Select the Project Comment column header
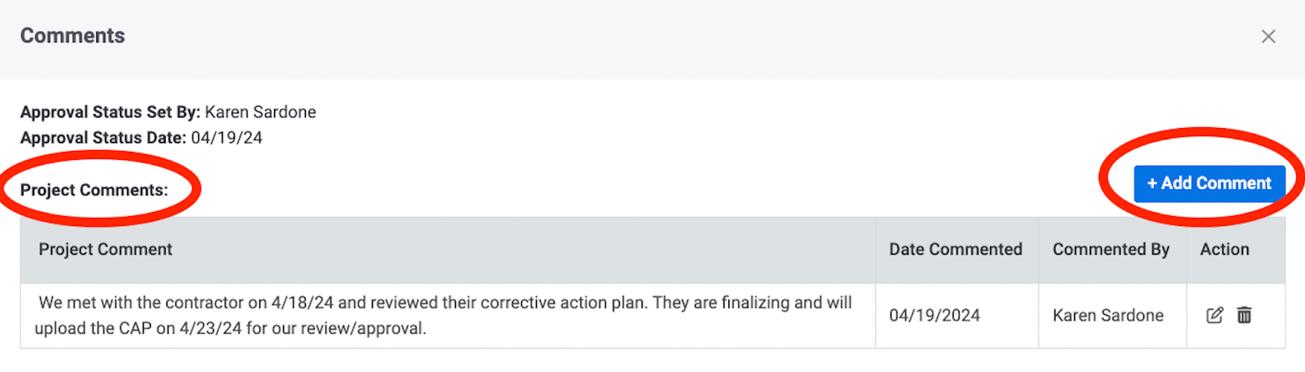The image size is (1305, 372). pos(105,250)
